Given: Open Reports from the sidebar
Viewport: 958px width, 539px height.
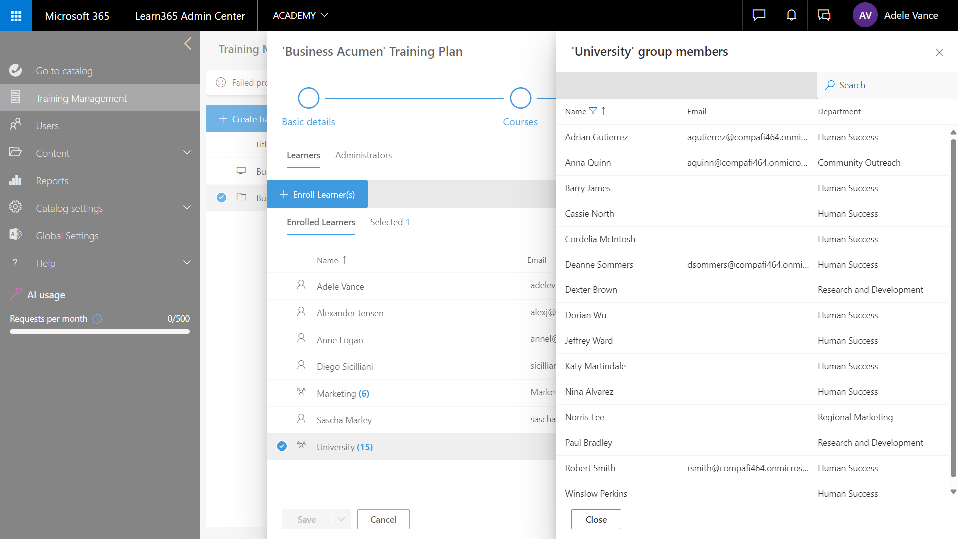Looking at the screenshot, I should click(52, 181).
